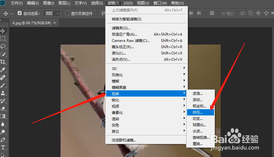Select the History Brush tool

tap(3, 101)
